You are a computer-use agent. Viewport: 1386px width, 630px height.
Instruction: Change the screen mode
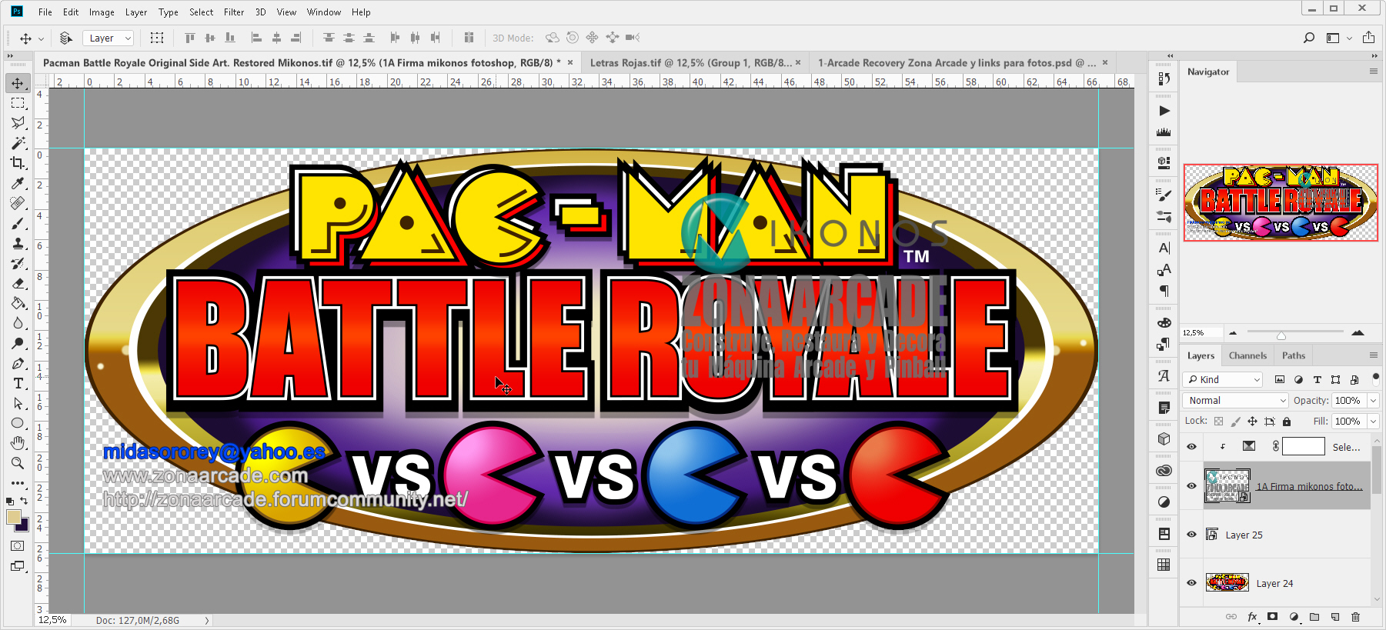(x=18, y=566)
